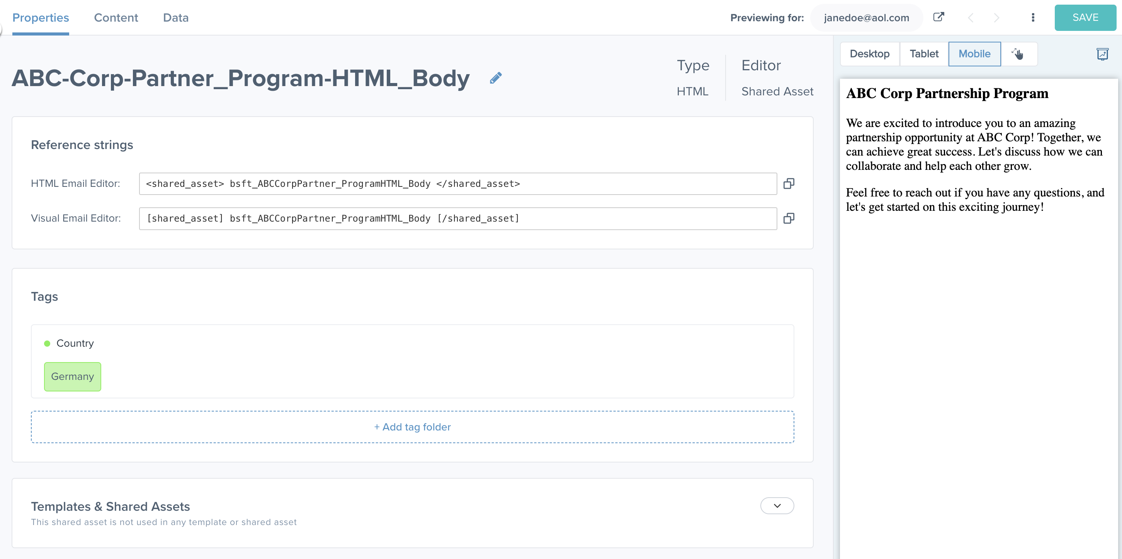1122x559 pixels.
Task: Select the Mobile preview toggle
Action: pyautogui.click(x=975, y=54)
